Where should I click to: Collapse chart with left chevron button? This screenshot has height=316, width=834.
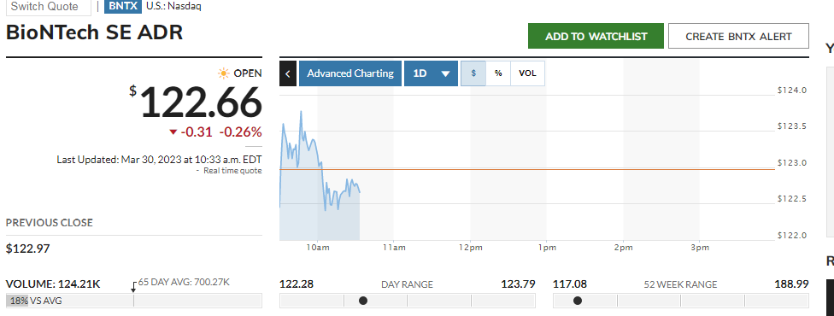pyautogui.click(x=288, y=73)
